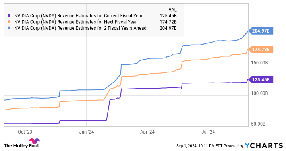Click The Motley Fool text logo
The width and height of the screenshot is (286, 151).
(x=21, y=146)
